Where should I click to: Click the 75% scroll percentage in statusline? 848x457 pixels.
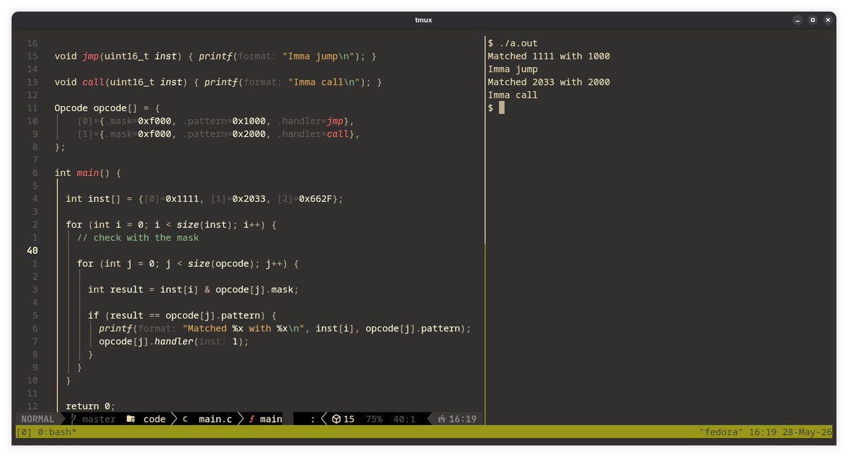[x=374, y=419]
